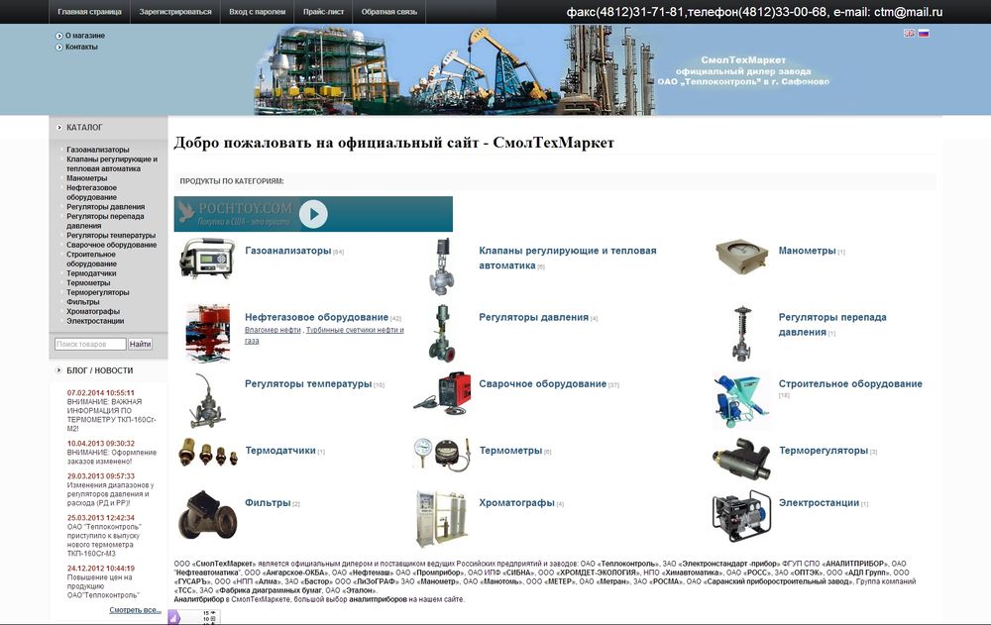Open Обратная связь menu item
This screenshot has width=991, height=625.
[x=389, y=11]
